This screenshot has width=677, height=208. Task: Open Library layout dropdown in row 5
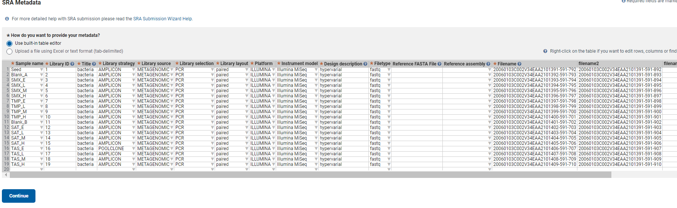(247, 91)
